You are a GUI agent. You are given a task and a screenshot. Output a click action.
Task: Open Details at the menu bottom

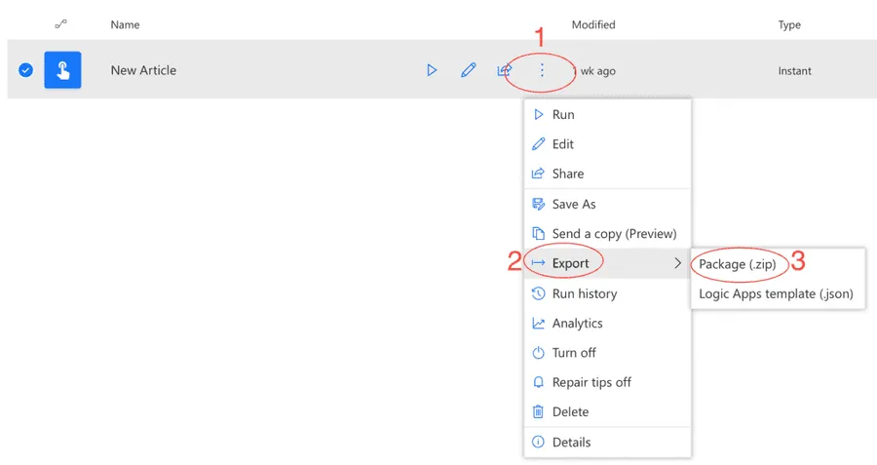(571, 442)
